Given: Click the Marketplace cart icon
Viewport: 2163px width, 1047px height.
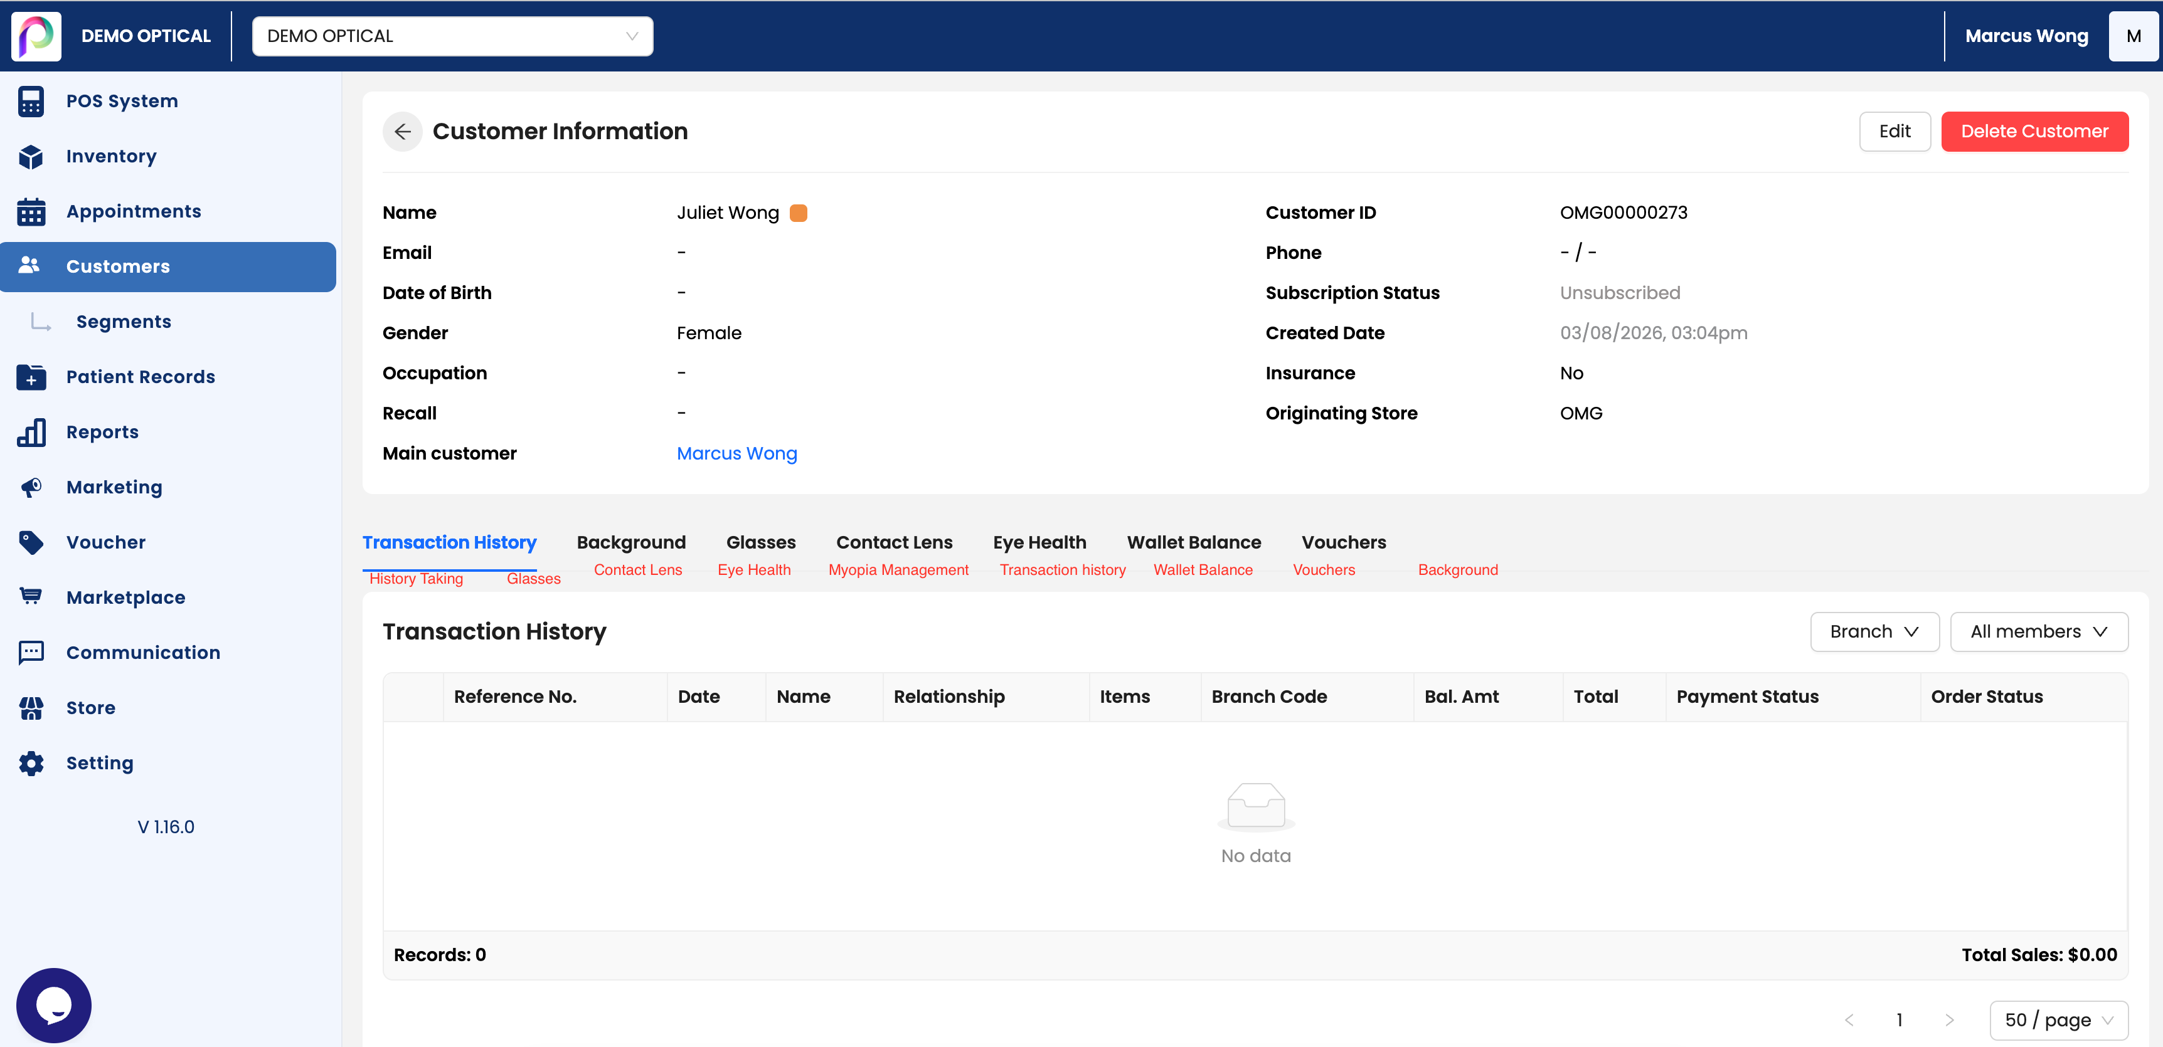Looking at the screenshot, I should (x=31, y=596).
